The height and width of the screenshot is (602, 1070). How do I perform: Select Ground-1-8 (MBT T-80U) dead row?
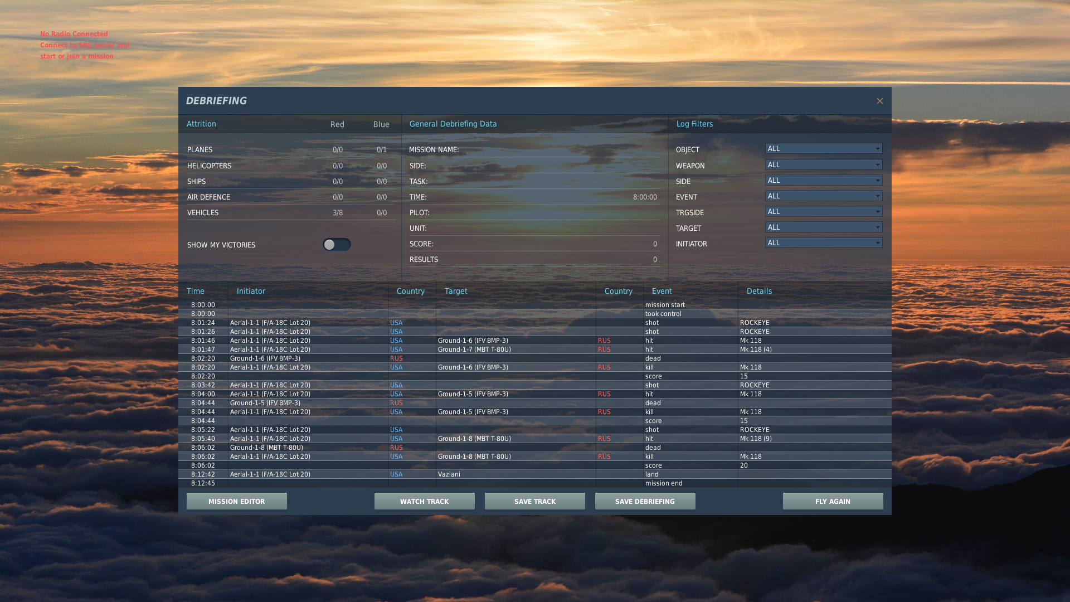(535, 448)
